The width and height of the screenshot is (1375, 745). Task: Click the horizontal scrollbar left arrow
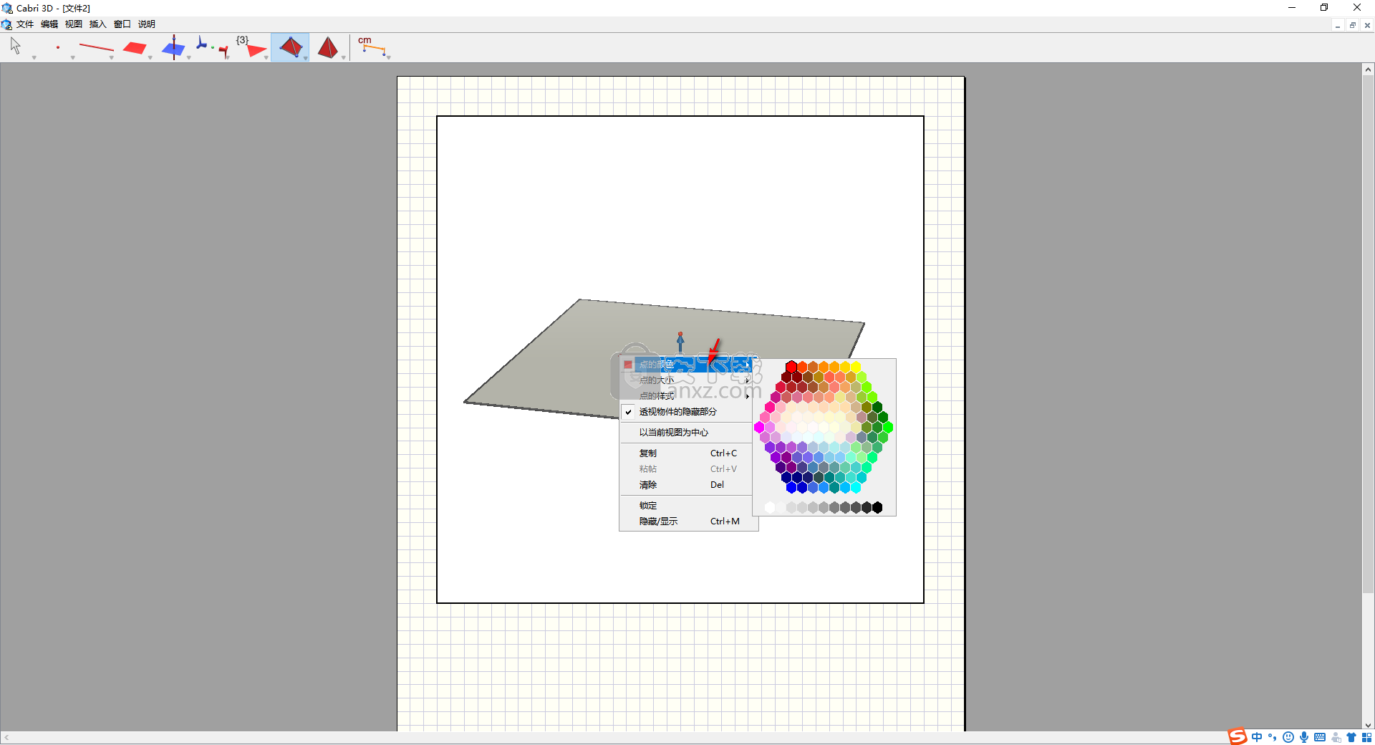6,737
